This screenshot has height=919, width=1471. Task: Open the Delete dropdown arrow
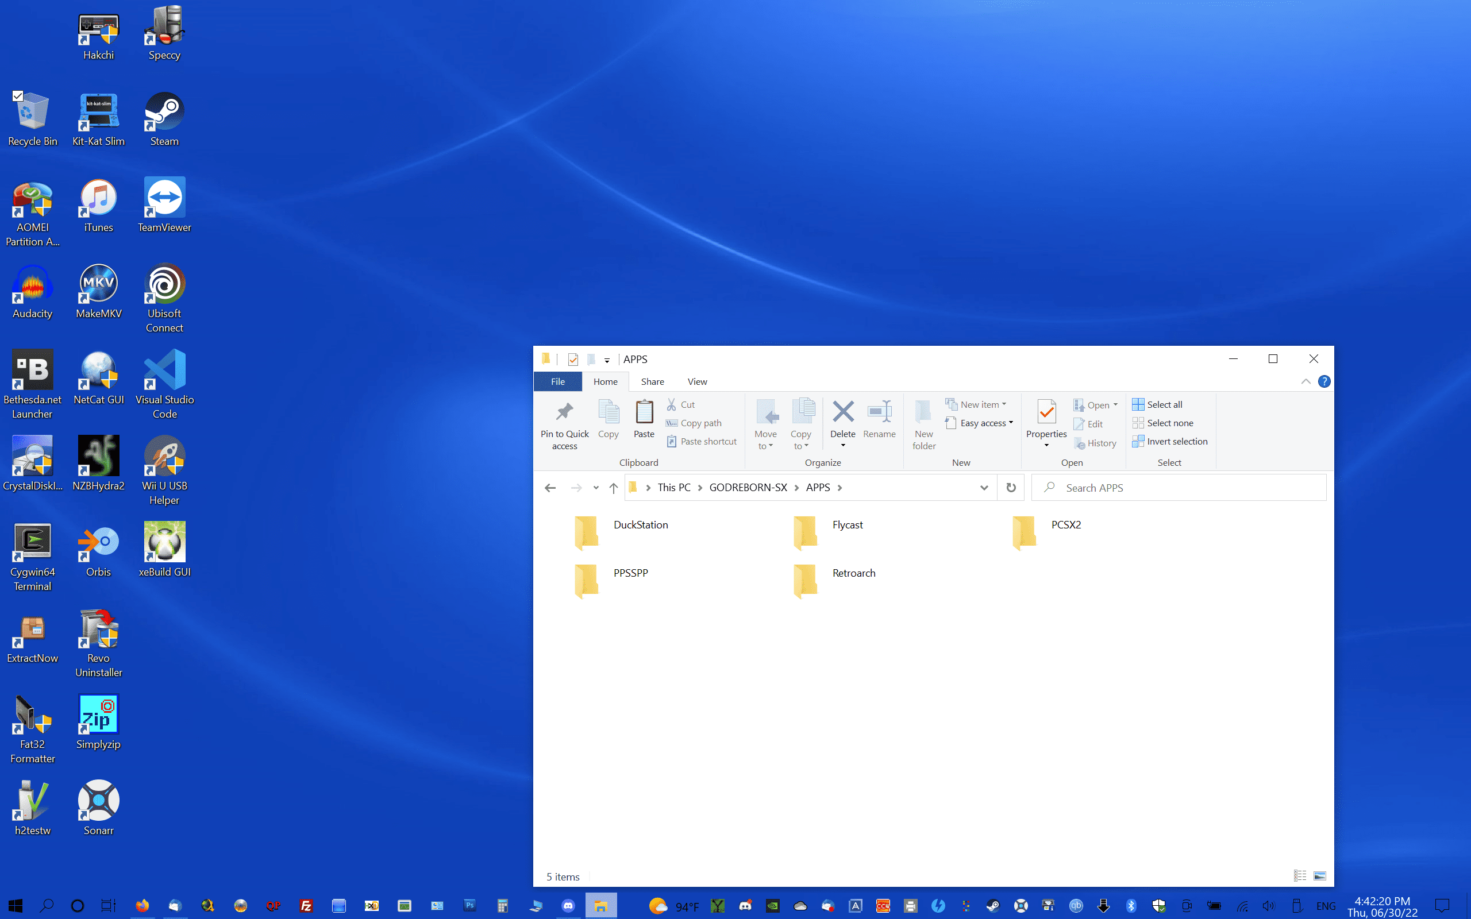coord(843,446)
